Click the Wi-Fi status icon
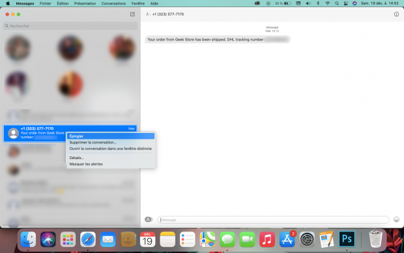The width and height of the screenshot is (404, 253). point(328,3)
